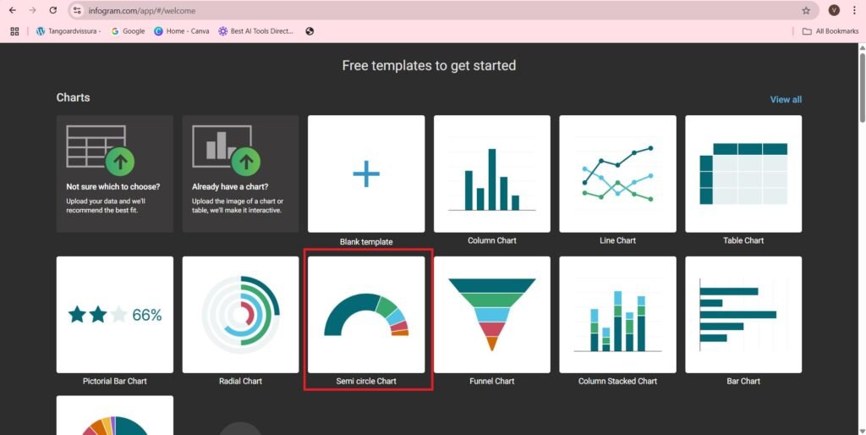The width and height of the screenshot is (866, 435).
Task: Click the pie chart template thumbnail
Action: pyautogui.click(x=115, y=415)
